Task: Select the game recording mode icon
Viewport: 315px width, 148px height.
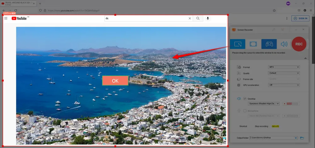Action: 269,44
